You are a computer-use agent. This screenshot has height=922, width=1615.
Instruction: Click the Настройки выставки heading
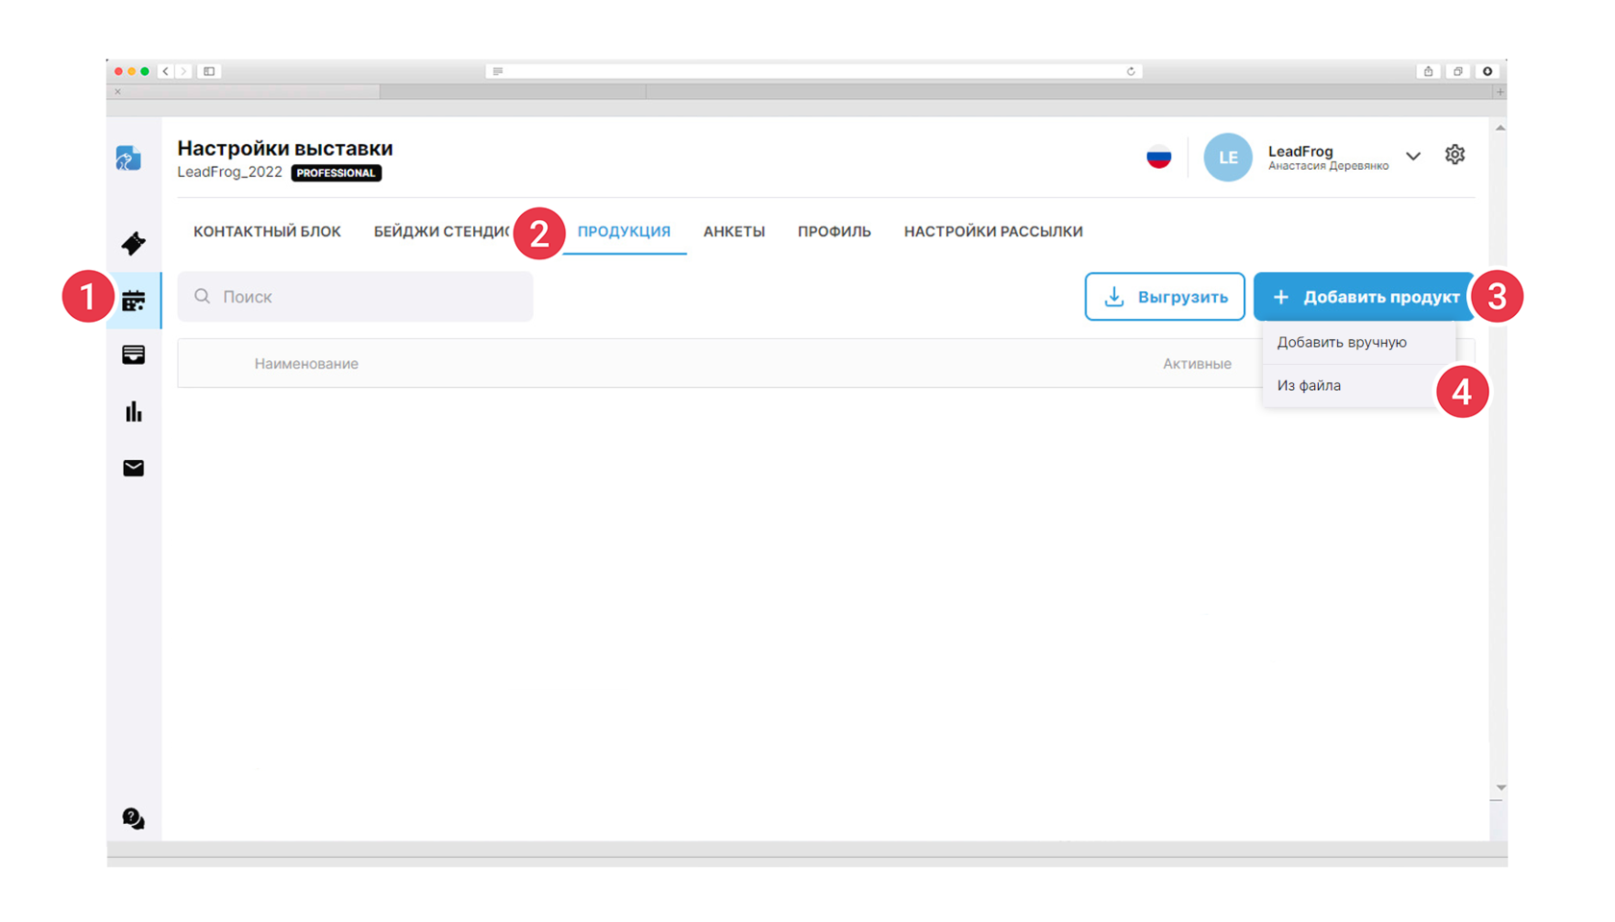[285, 148]
